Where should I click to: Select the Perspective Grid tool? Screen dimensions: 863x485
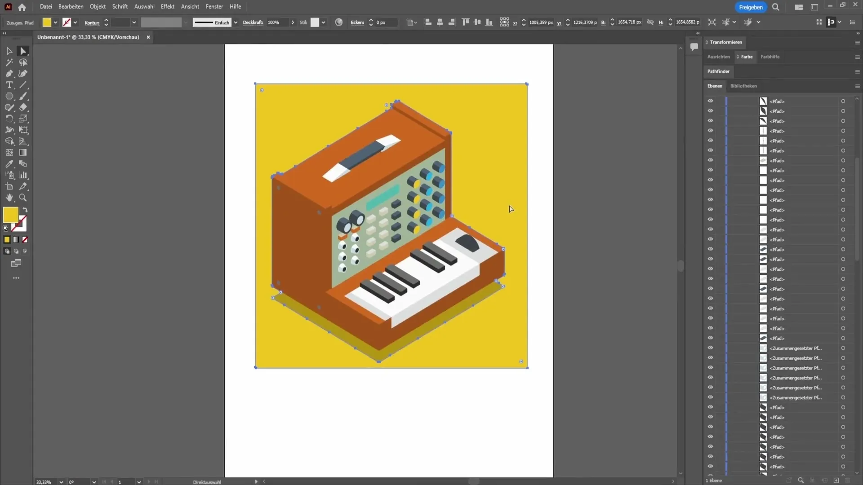23,141
